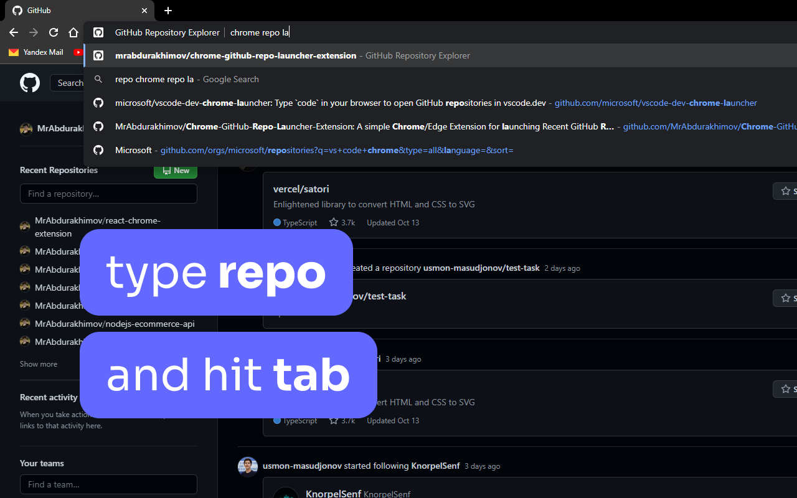Viewport: 797px width, 498px height.
Task: Click TypeScript label on first satori card
Action: pyautogui.click(x=295, y=222)
